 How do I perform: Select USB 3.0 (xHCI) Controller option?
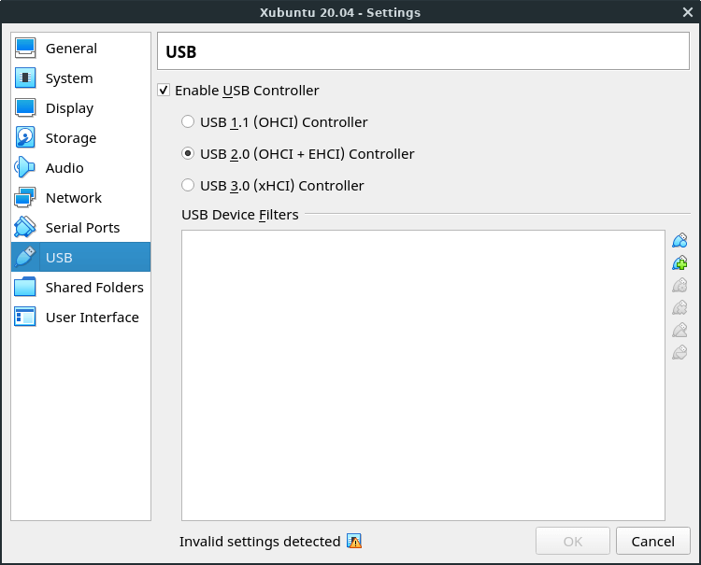click(x=188, y=186)
